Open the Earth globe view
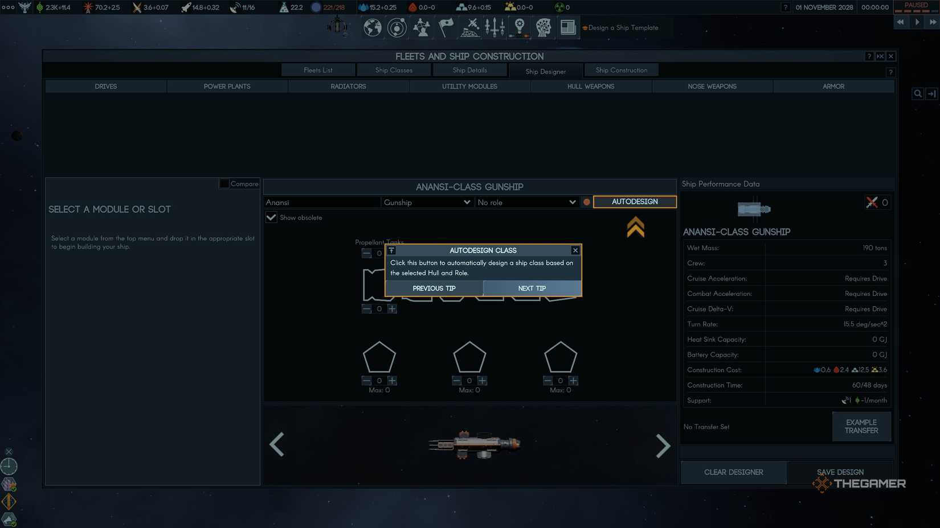The image size is (940, 528). coord(372,27)
